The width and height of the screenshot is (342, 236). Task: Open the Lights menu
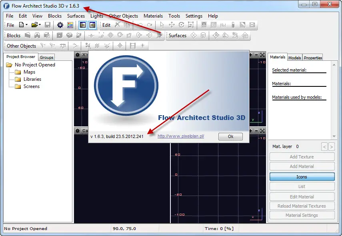click(x=97, y=16)
